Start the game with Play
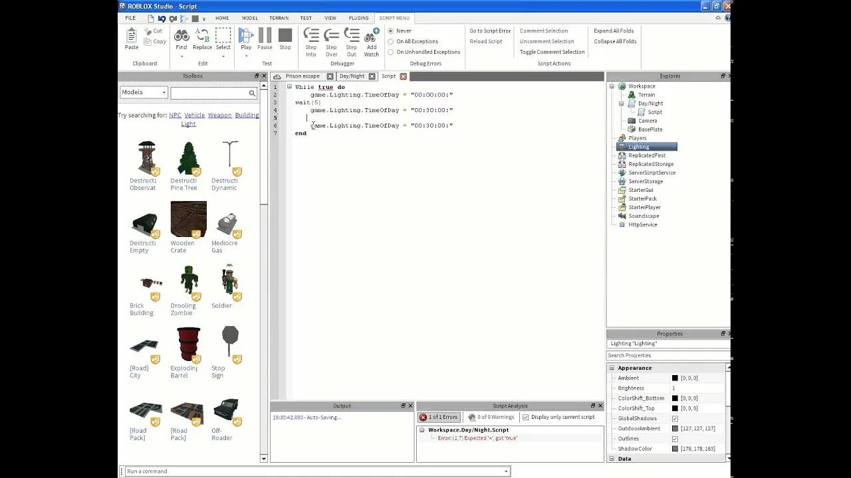This screenshot has width=851, height=478. point(246,39)
